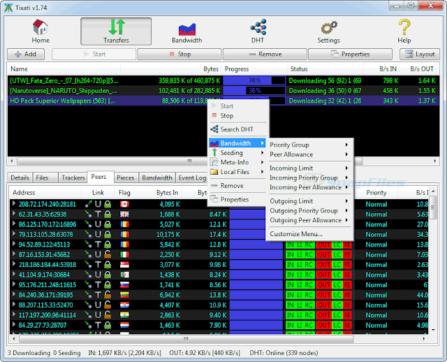447x362 pixels.
Task: Choose Search DHT in context menu
Action: point(237,129)
